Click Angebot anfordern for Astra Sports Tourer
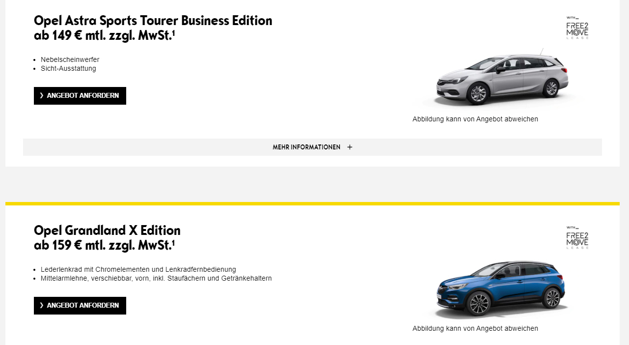 80,96
